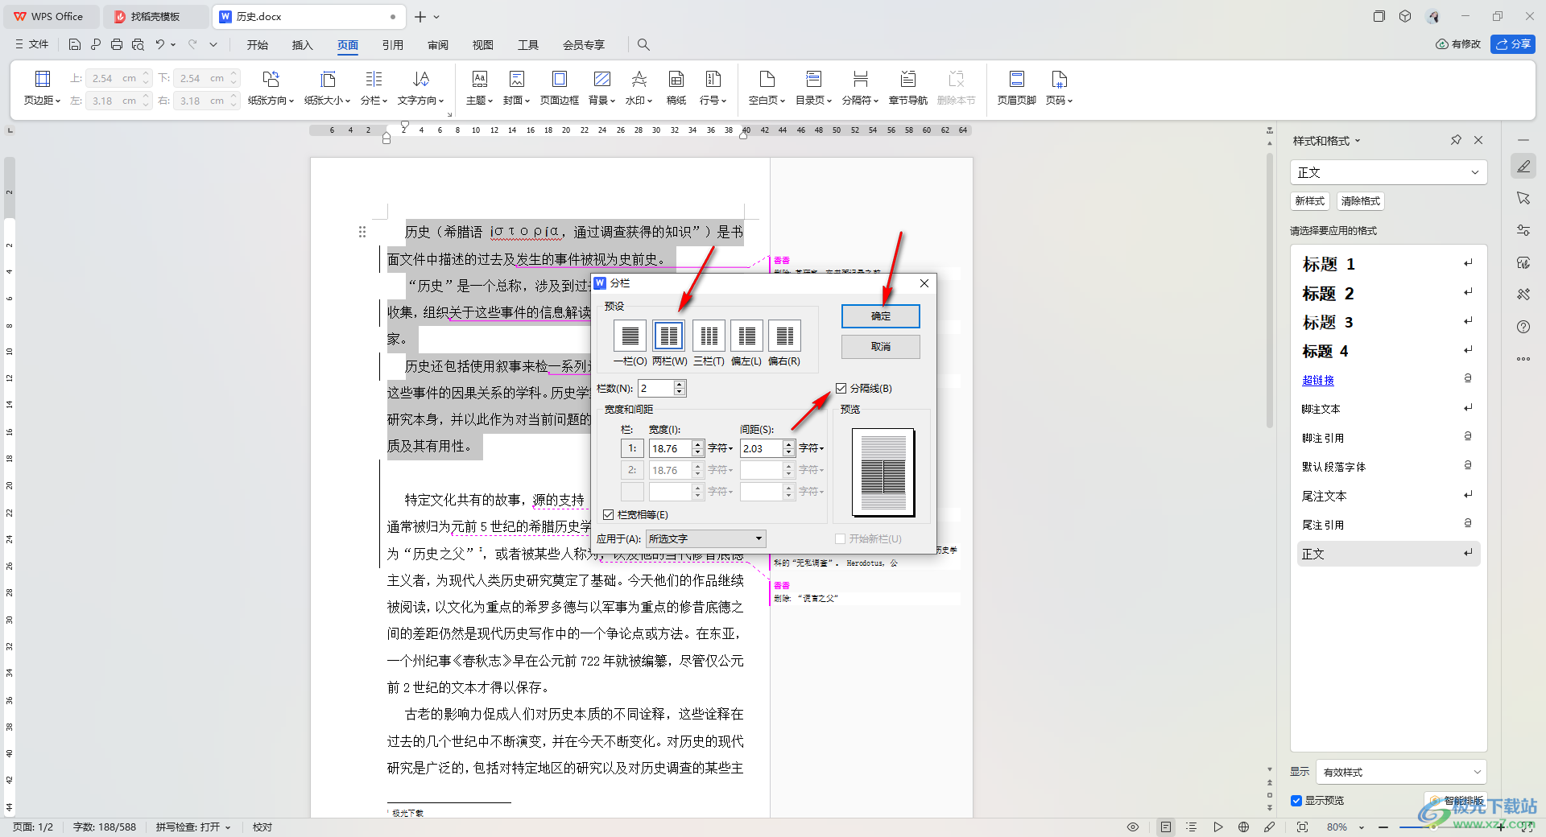This screenshot has width=1546, height=837.
Task: Open the watermark tool
Action: (639, 88)
